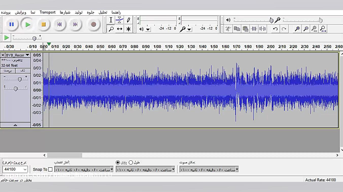Screen dimensions: 343x192
Task: Open the selection start time format dropdown
Action: click(112, 169)
